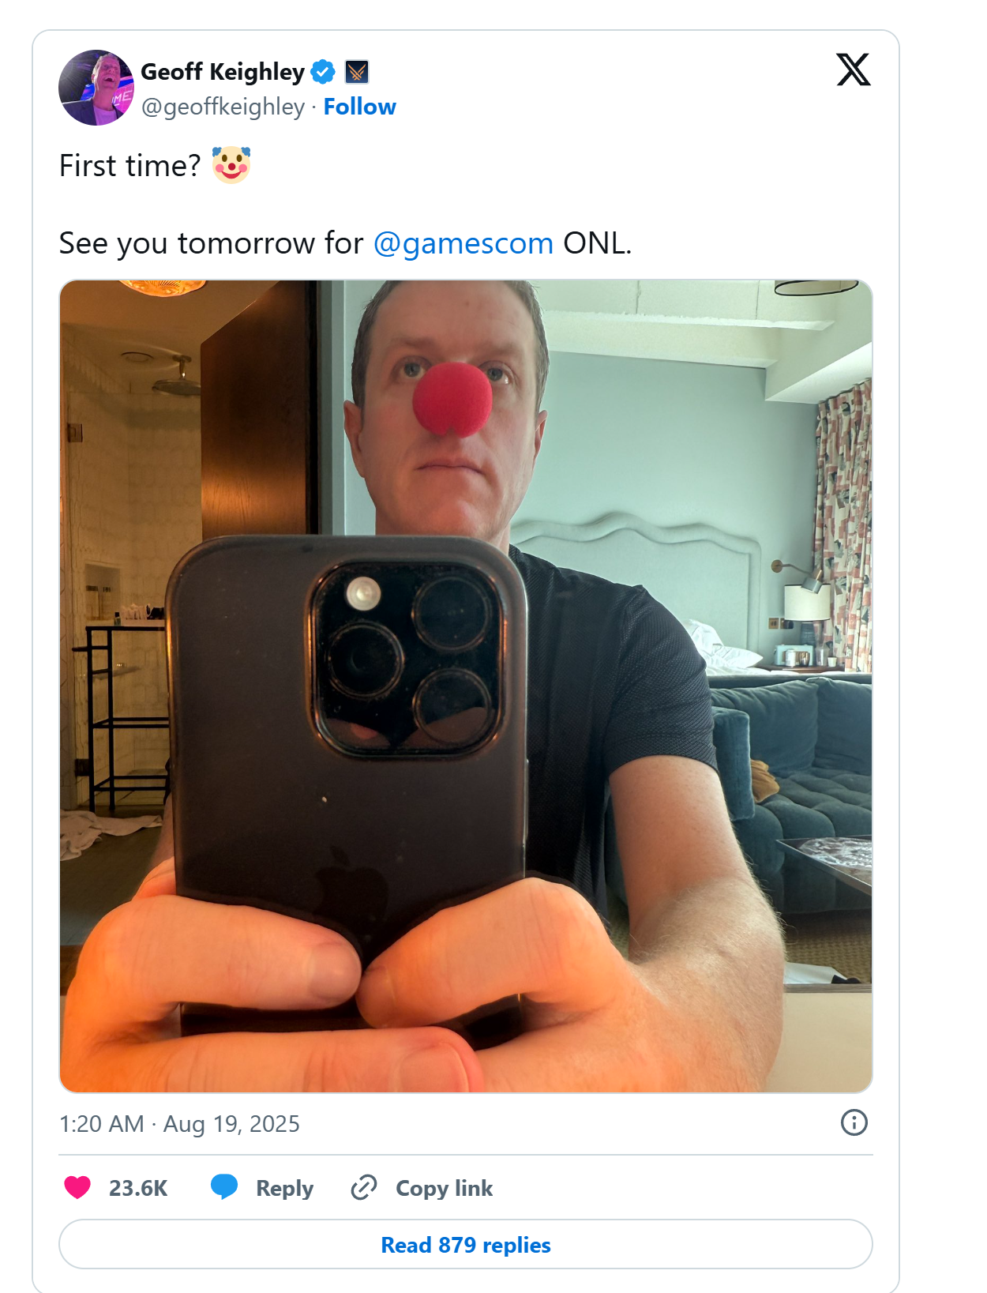Image resolution: width=987 pixels, height=1293 pixels.
Task: Click the "See you tomorrow for" tweet text
Action: [x=211, y=243]
